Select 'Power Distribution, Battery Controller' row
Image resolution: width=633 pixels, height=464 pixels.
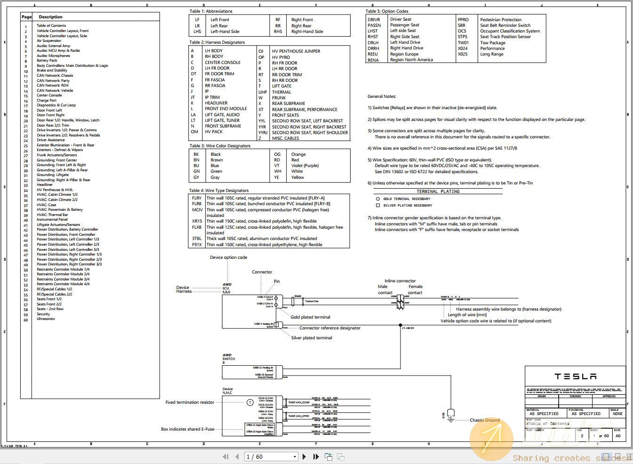point(67,229)
